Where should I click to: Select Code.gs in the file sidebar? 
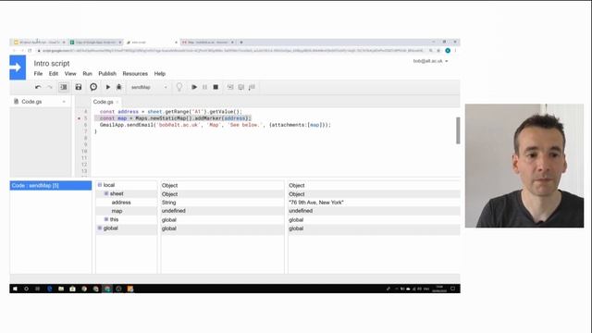coord(31,102)
